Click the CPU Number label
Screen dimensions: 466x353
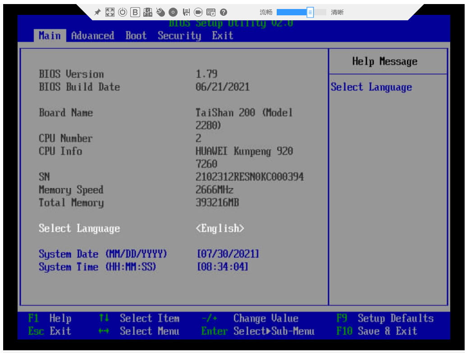click(x=66, y=138)
